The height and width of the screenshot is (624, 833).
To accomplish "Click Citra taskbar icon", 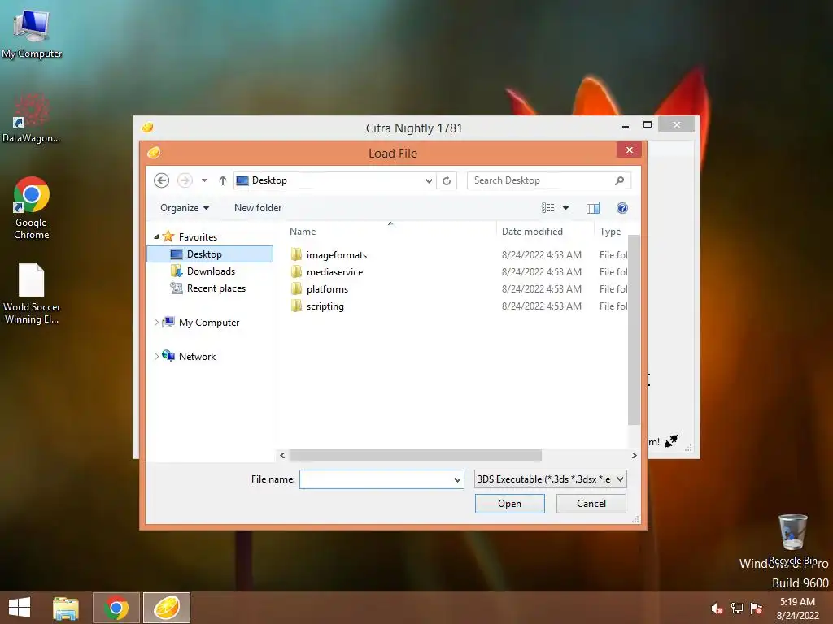I will tap(167, 608).
